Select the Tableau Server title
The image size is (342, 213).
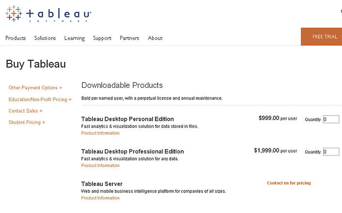(102, 184)
